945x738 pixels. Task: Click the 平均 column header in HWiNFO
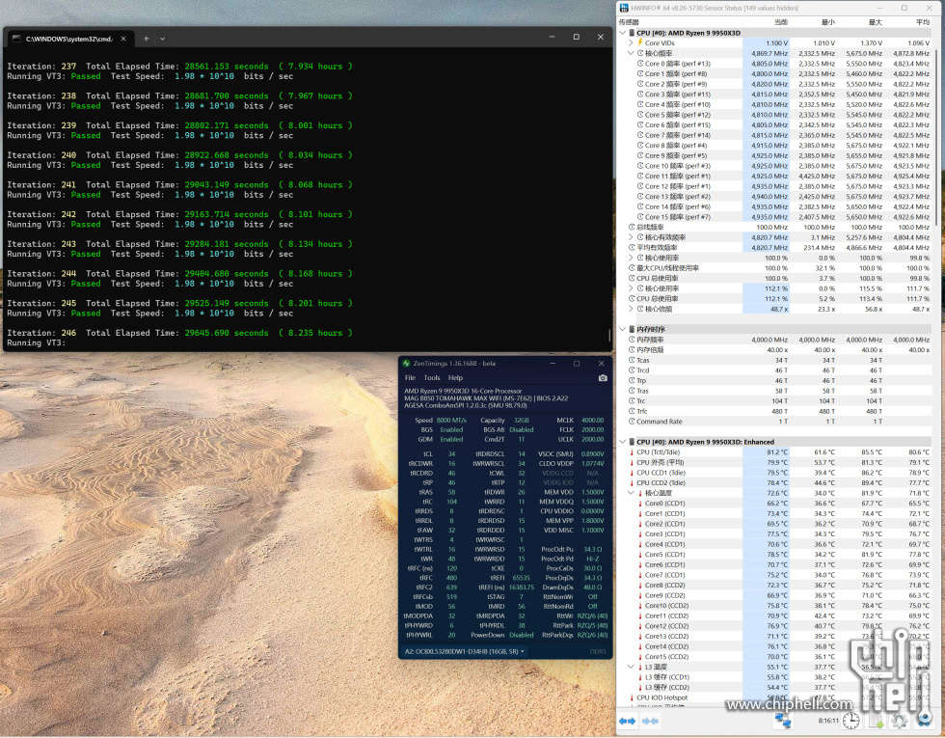(x=922, y=22)
